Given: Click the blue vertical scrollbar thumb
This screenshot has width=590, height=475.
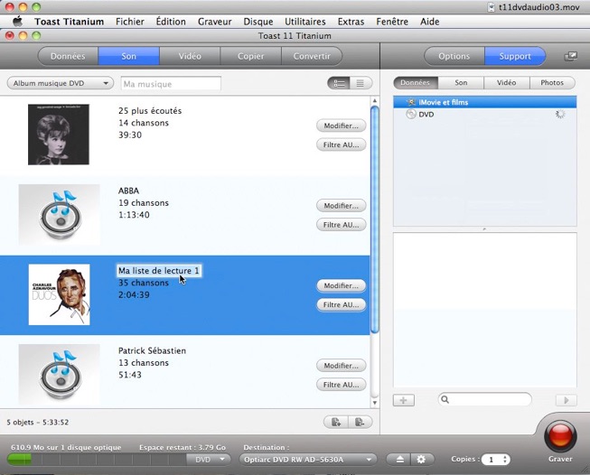Looking at the screenshot, I should pyautogui.click(x=374, y=220).
